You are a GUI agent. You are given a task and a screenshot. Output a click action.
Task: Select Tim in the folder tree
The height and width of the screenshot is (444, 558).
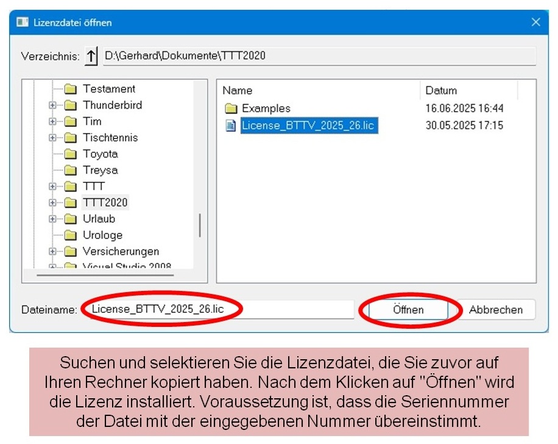92,121
